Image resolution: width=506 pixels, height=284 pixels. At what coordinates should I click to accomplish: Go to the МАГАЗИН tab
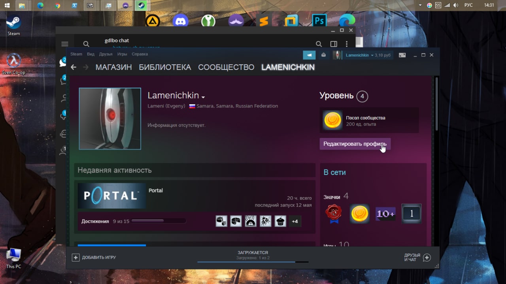pos(114,67)
